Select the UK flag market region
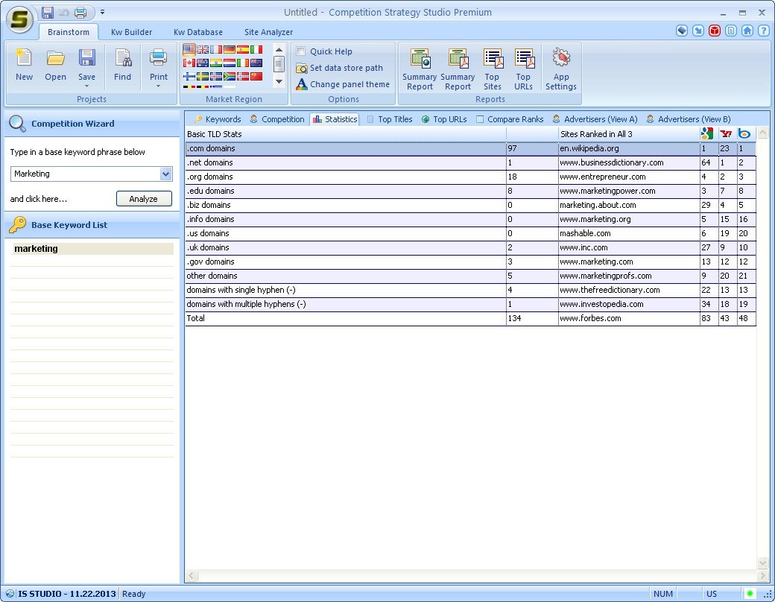Image resolution: width=775 pixels, height=602 pixels. (x=202, y=50)
